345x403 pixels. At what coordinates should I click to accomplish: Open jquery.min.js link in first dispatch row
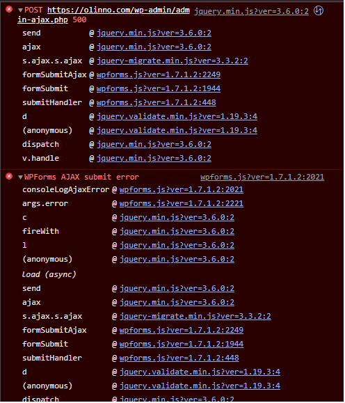pyautogui.click(x=154, y=145)
